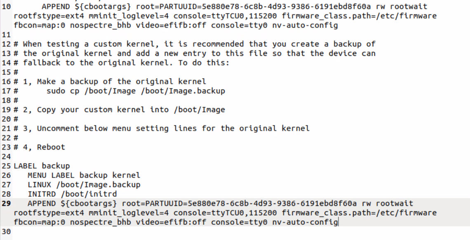The image size is (470, 240).
Task: Click the "INITRD /boot/initrd" line
Action: (72, 194)
